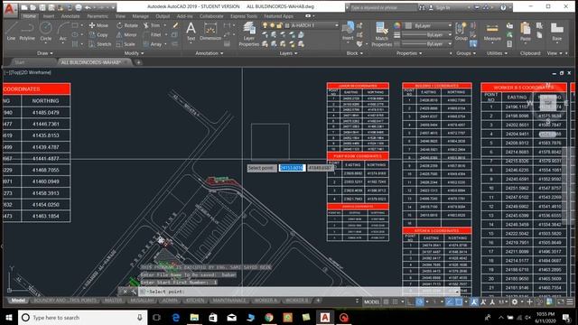Expand the Properties panel
578x325 pixels.
409,53
